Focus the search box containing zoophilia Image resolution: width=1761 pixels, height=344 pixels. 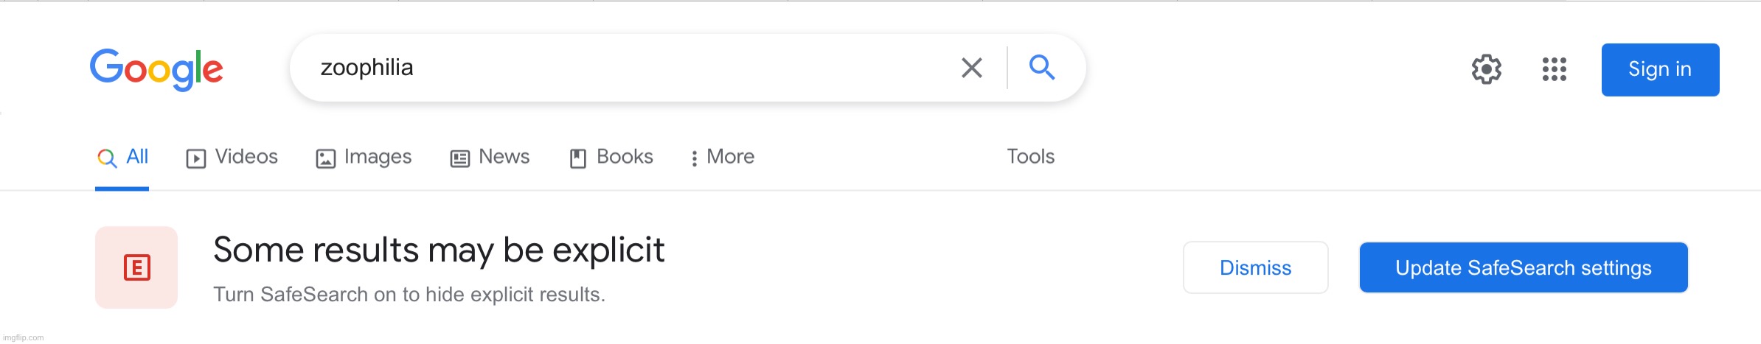click(619, 68)
